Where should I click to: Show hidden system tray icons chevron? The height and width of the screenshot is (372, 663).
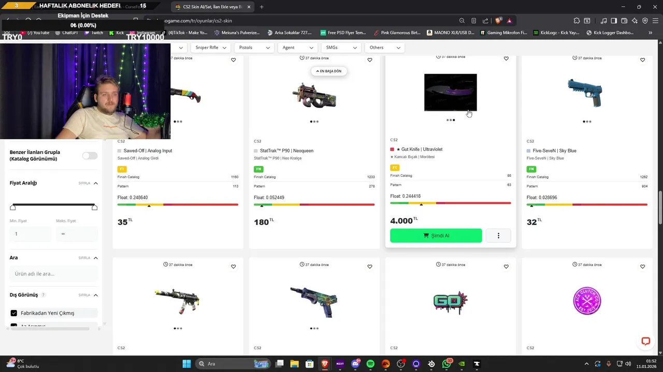pyautogui.click(x=586, y=364)
